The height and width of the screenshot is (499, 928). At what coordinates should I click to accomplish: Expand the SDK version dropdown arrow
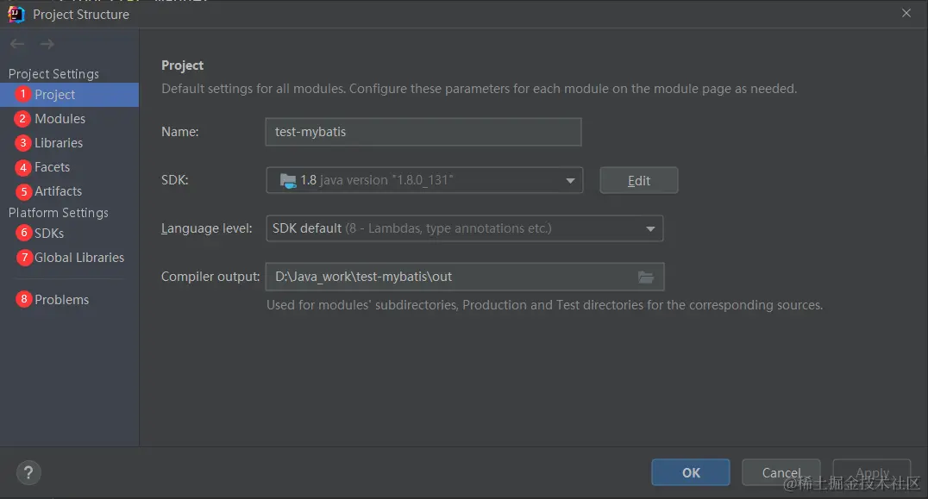pos(570,181)
